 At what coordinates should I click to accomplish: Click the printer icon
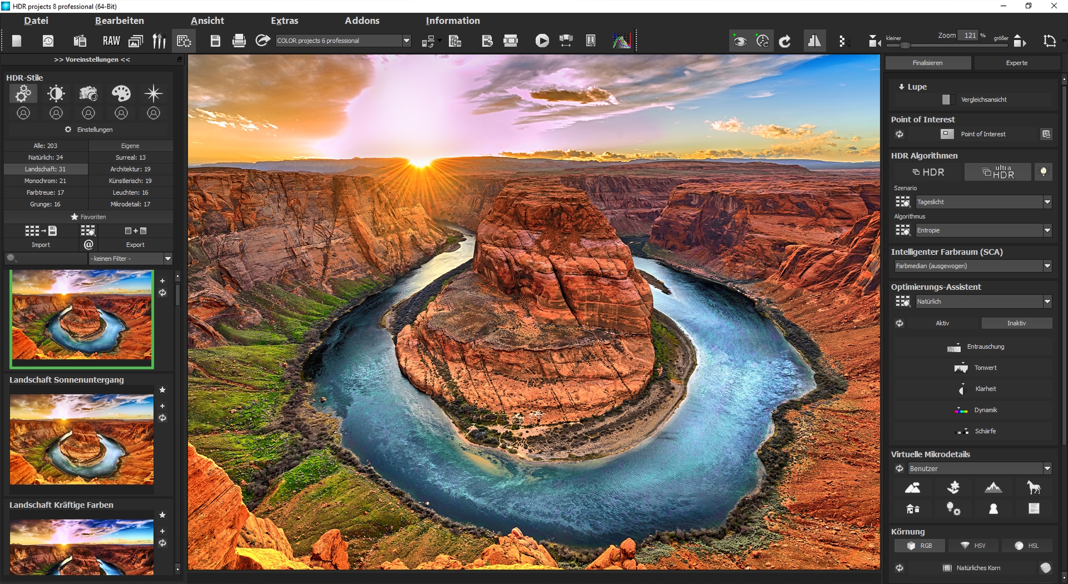pos(239,41)
